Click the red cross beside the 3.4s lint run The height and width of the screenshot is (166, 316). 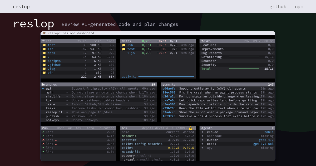click(43, 144)
